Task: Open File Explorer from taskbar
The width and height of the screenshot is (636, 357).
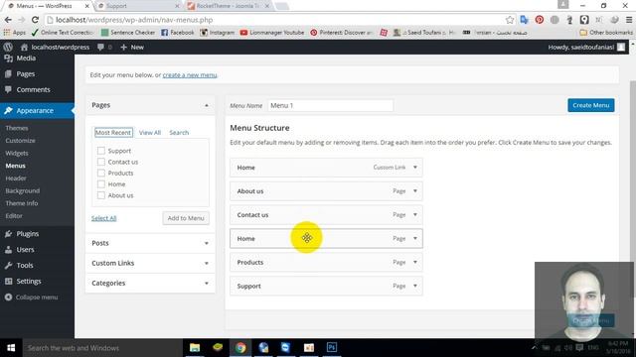Action: click(x=195, y=348)
